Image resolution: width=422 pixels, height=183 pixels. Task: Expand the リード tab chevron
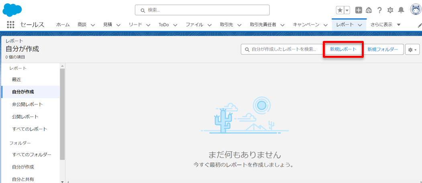pyautogui.click(x=148, y=25)
